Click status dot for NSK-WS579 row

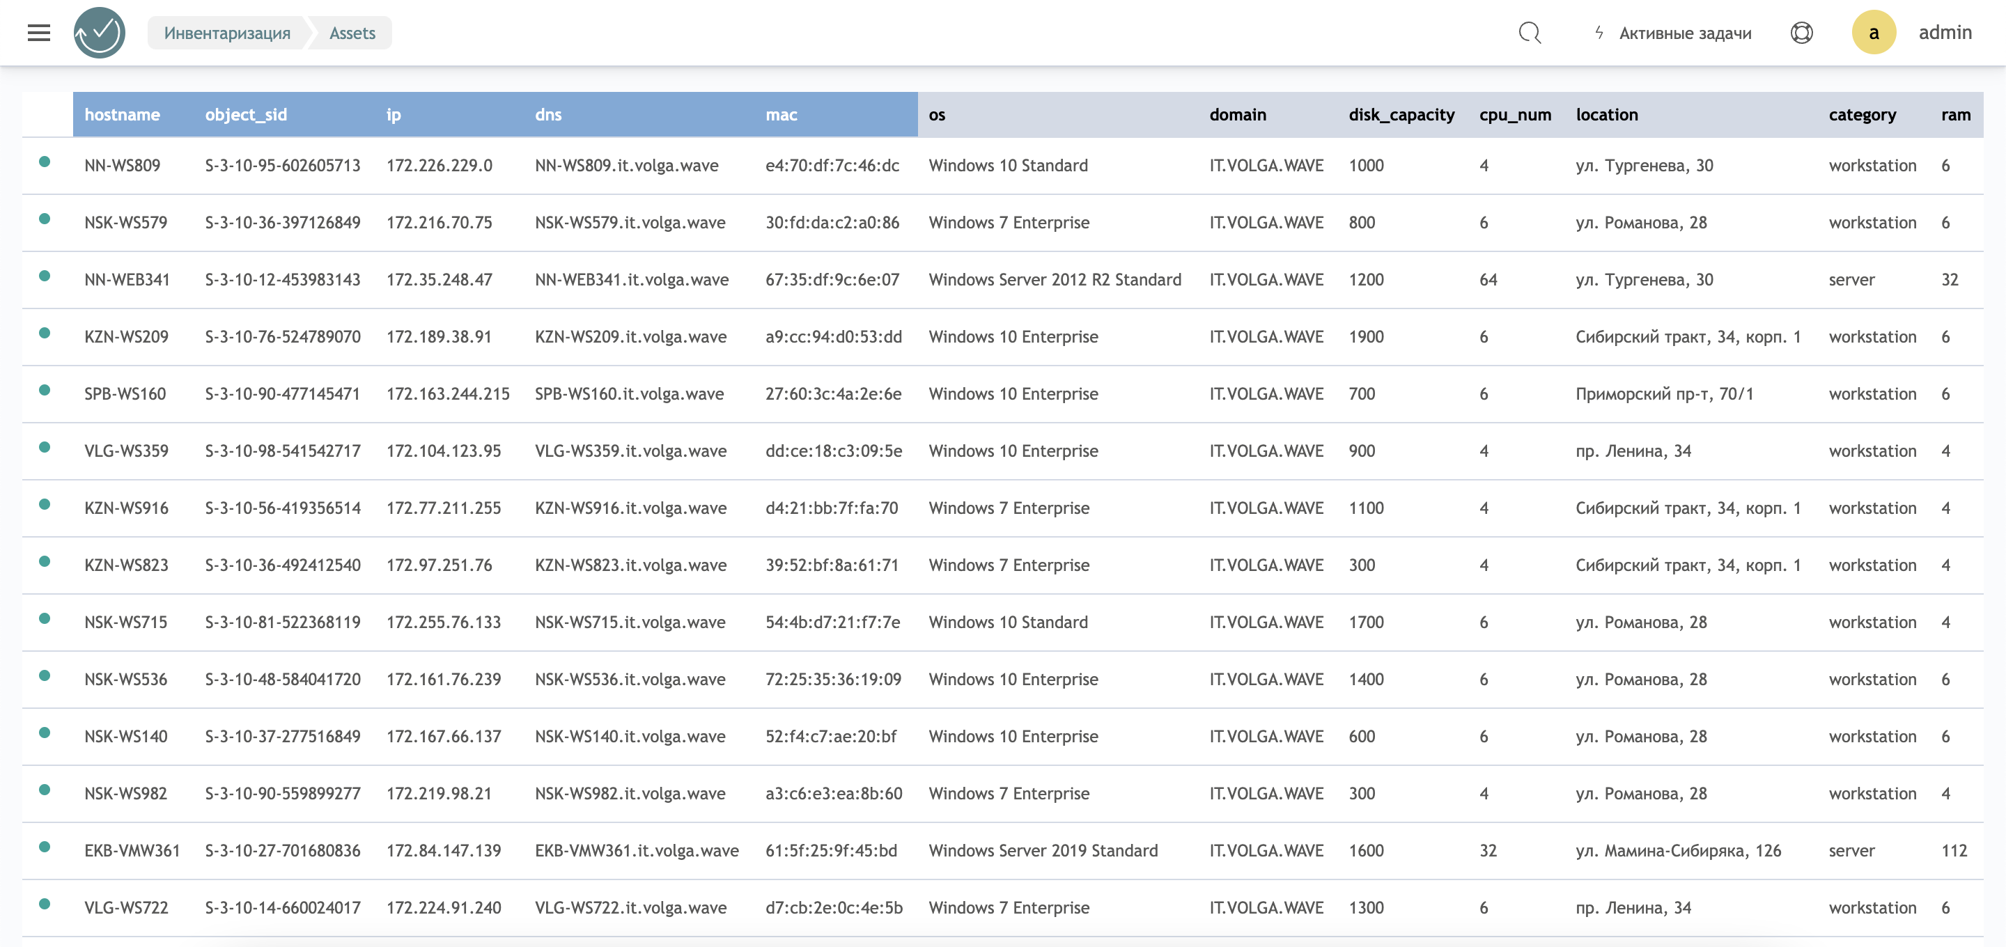tap(45, 219)
